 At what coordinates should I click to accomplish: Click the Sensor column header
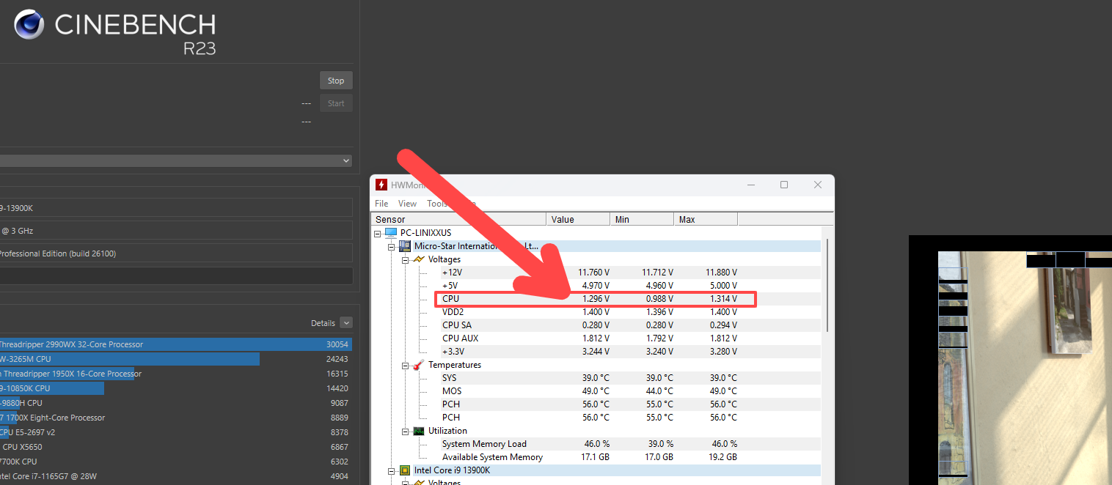coord(459,219)
